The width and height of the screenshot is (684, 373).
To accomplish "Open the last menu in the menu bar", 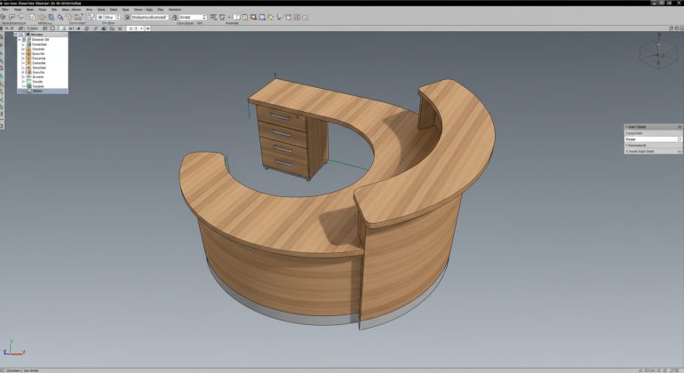I will 175,10.
